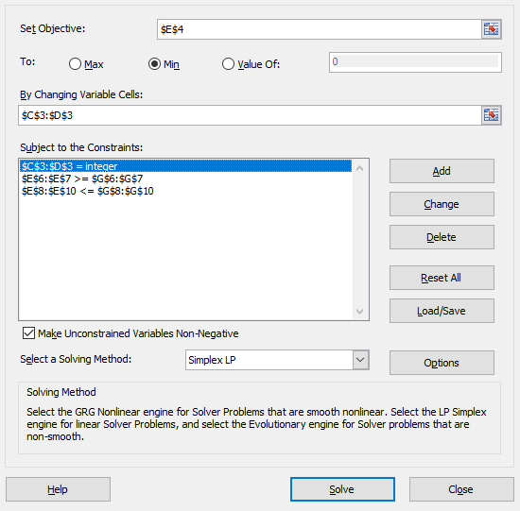Open the Solving Method dropdown arrow

click(x=360, y=360)
